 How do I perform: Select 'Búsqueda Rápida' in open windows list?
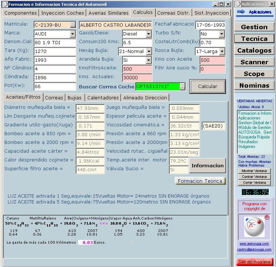pyautogui.click(x=254, y=137)
